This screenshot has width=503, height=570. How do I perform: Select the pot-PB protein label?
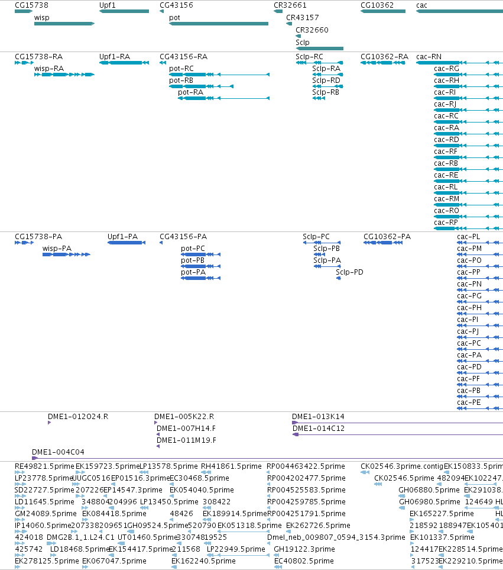tap(193, 260)
